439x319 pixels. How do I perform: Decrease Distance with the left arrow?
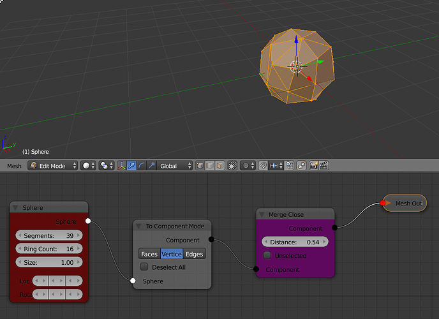click(265, 242)
